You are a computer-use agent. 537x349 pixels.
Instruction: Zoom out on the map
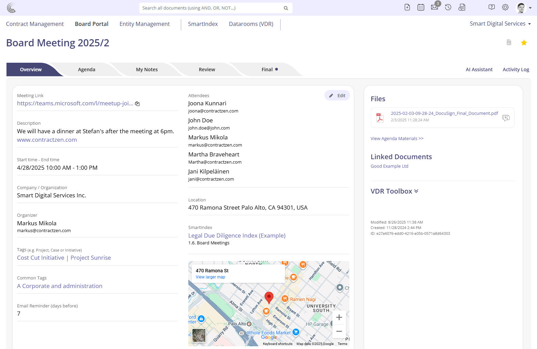[x=339, y=331]
